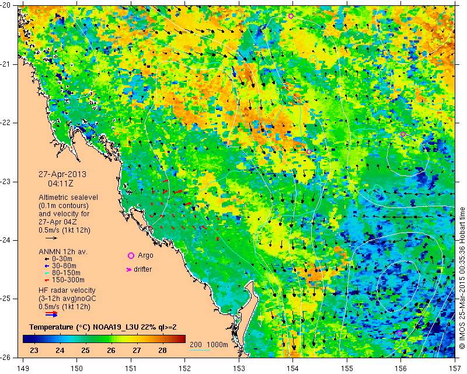Click the time text 04:11Z
The height and width of the screenshot is (374, 467).
tap(61, 183)
